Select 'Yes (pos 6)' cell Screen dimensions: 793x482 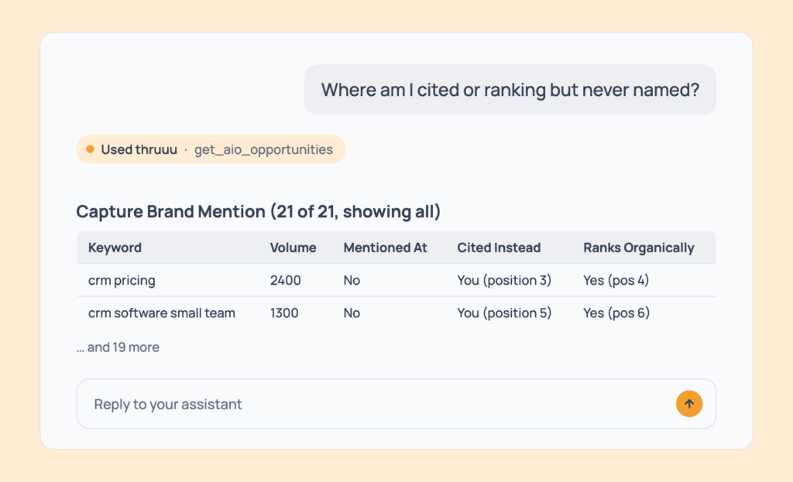(616, 313)
